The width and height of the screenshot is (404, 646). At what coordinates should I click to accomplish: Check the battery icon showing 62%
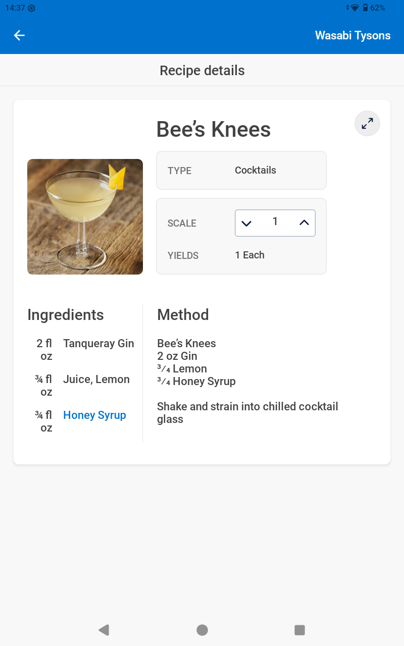click(x=365, y=8)
